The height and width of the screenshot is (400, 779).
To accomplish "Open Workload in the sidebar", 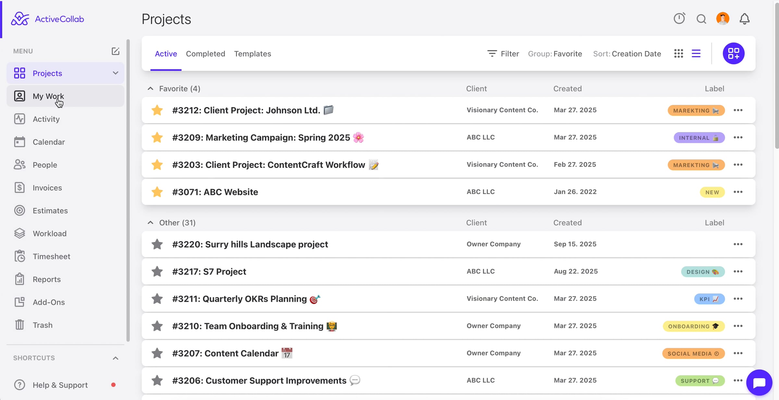I will click(65, 234).
